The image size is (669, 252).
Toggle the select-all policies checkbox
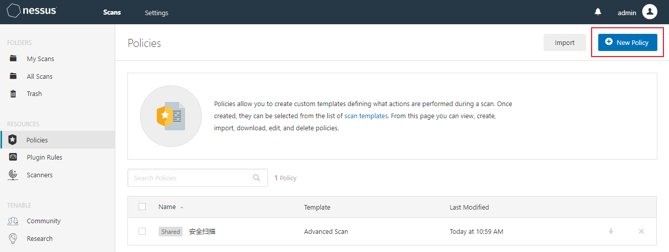[142, 207]
